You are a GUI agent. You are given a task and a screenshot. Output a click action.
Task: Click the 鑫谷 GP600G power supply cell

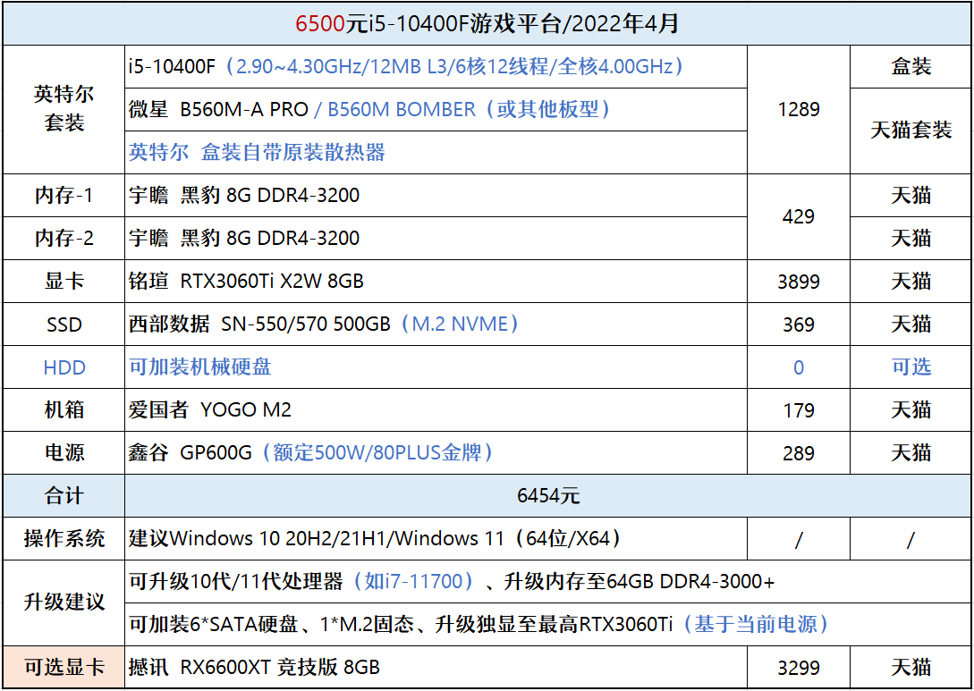436,453
